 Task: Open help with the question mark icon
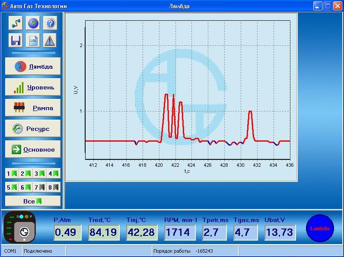(x=50, y=23)
